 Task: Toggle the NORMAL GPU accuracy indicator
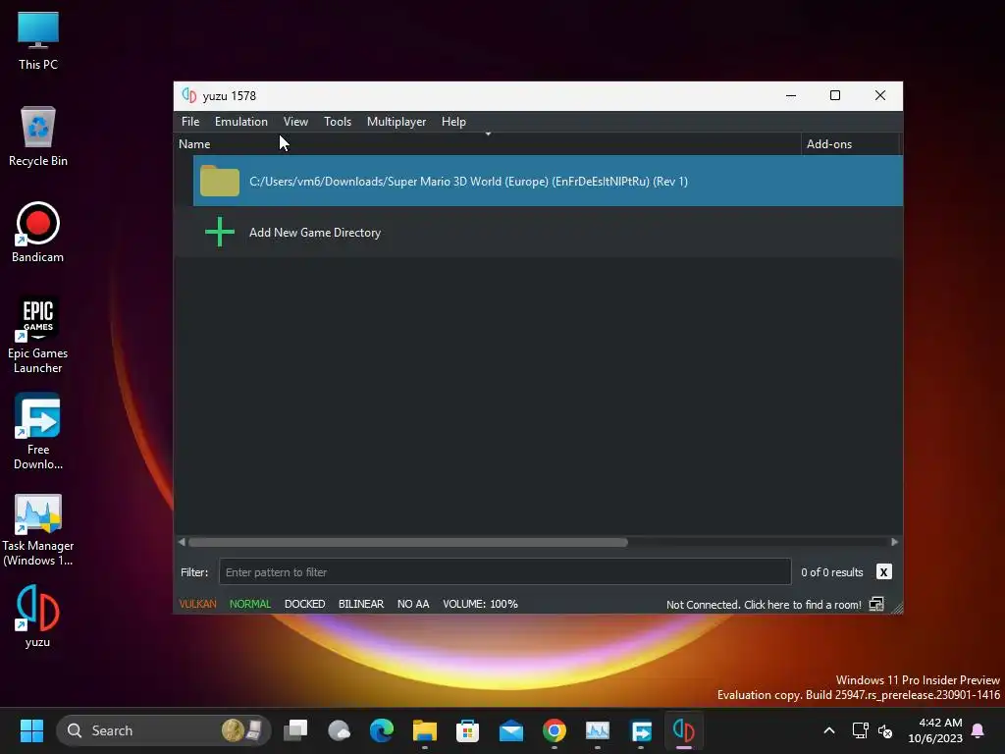tap(250, 604)
